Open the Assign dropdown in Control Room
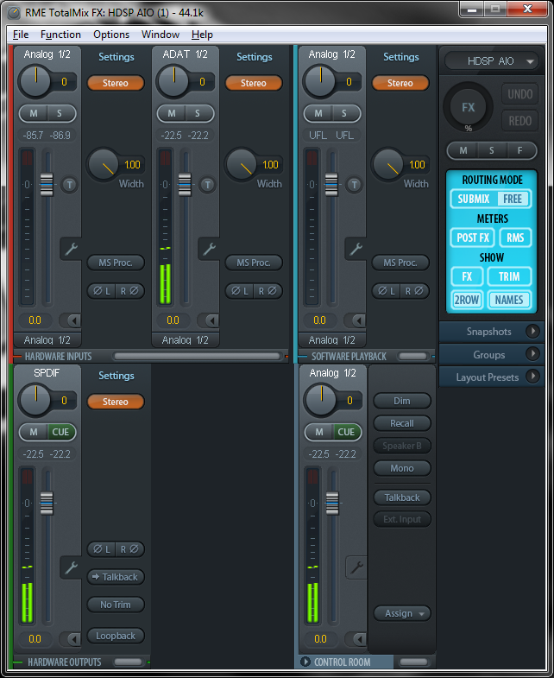The height and width of the screenshot is (678, 554). 402,613
